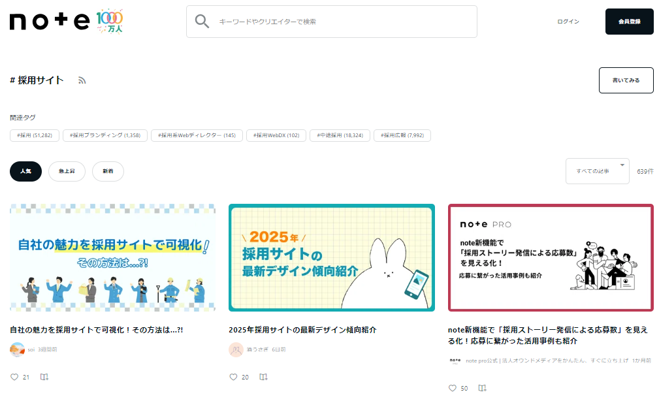Select the #採用ブランディング related tag
This screenshot has width=659, height=403.
pyautogui.click(x=105, y=135)
